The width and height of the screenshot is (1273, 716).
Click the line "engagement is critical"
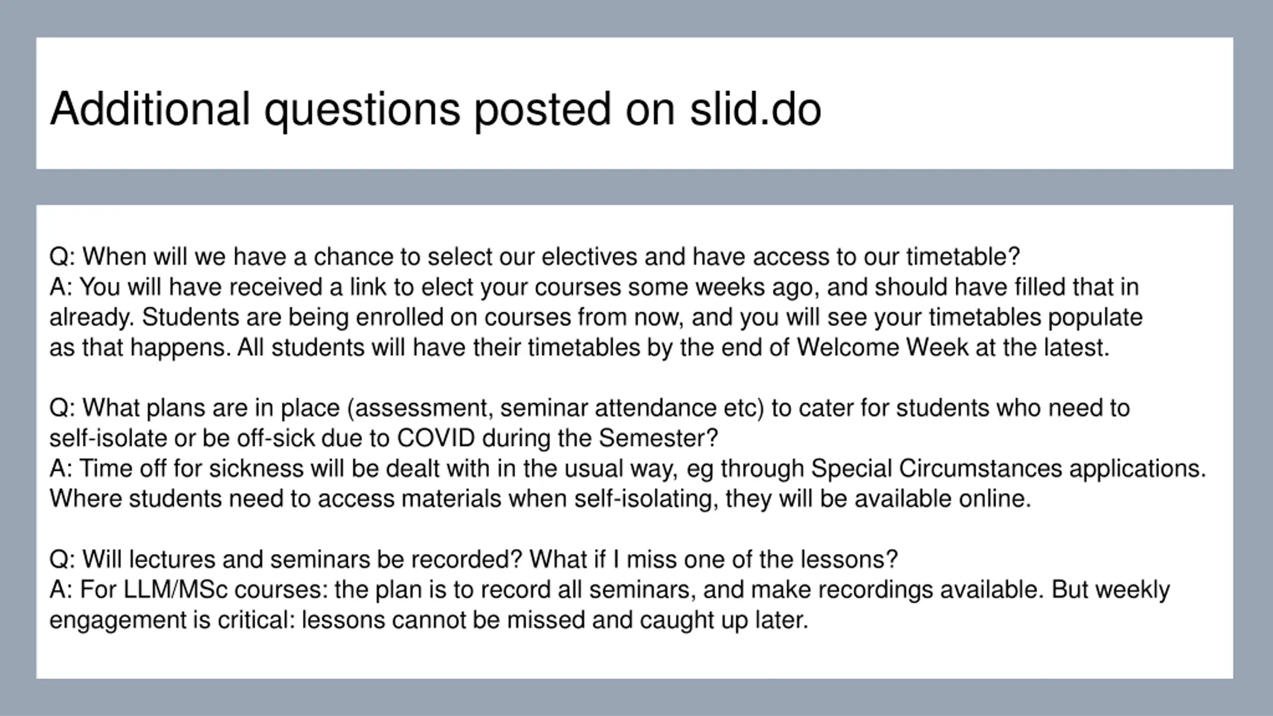(x=429, y=621)
